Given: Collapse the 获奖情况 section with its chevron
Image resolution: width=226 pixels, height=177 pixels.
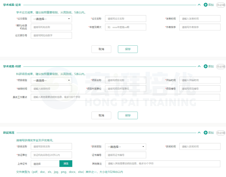Looking at the screenshot, I should tap(199, 133).
